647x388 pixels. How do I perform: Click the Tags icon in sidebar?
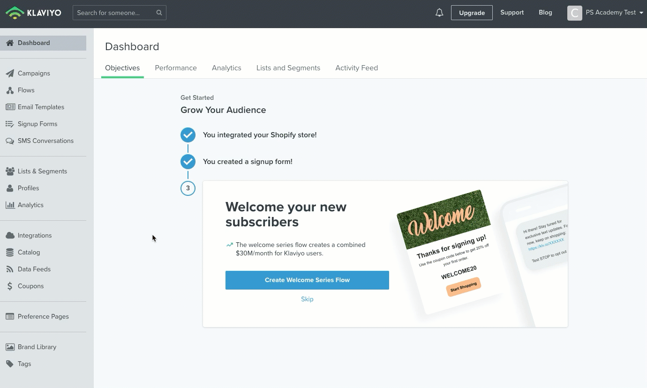tap(10, 364)
